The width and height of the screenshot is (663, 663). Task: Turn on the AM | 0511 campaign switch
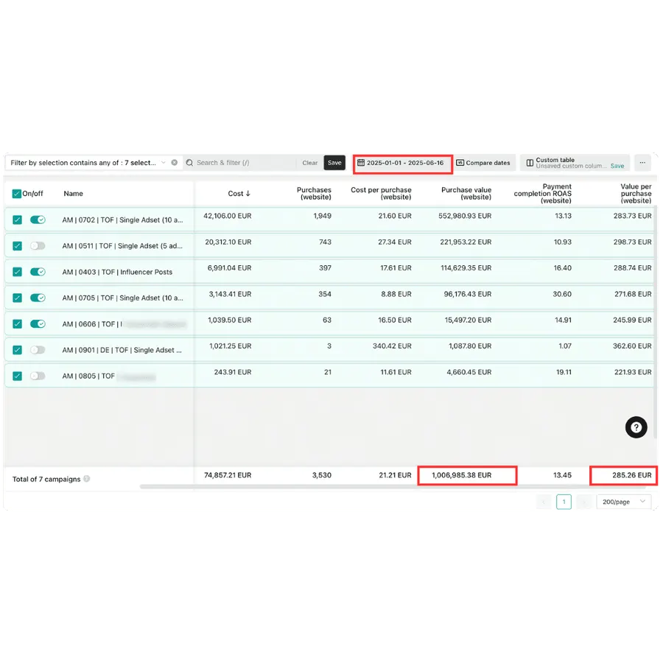tap(38, 245)
